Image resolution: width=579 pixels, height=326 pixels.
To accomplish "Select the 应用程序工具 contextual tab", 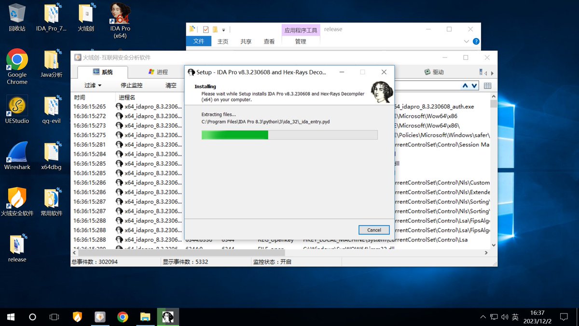I will (301, 30).
